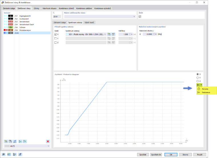The width and height of the screenshot is (217, 158).
Task: Enable direction Z checkbox
Action: coord(55,42)
